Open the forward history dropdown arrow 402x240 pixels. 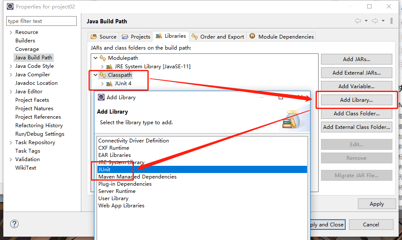coord(383,21)
